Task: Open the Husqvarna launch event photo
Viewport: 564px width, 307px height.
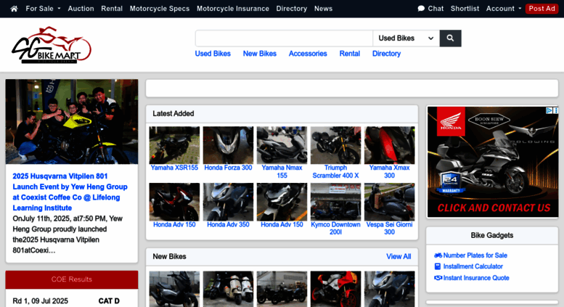Action: (x=72, y=122)
